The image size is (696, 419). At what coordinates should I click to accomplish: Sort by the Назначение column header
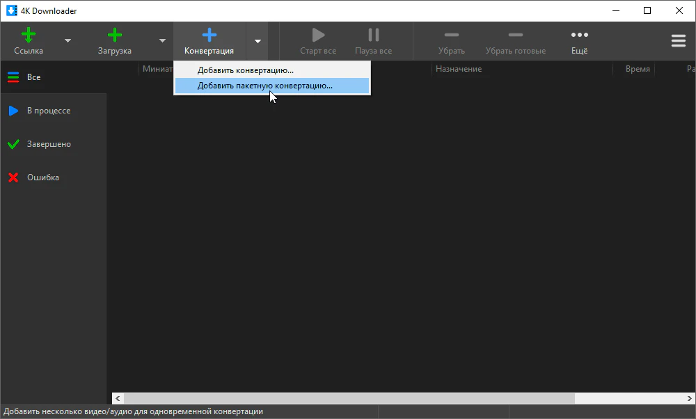[x=459, y=69]
